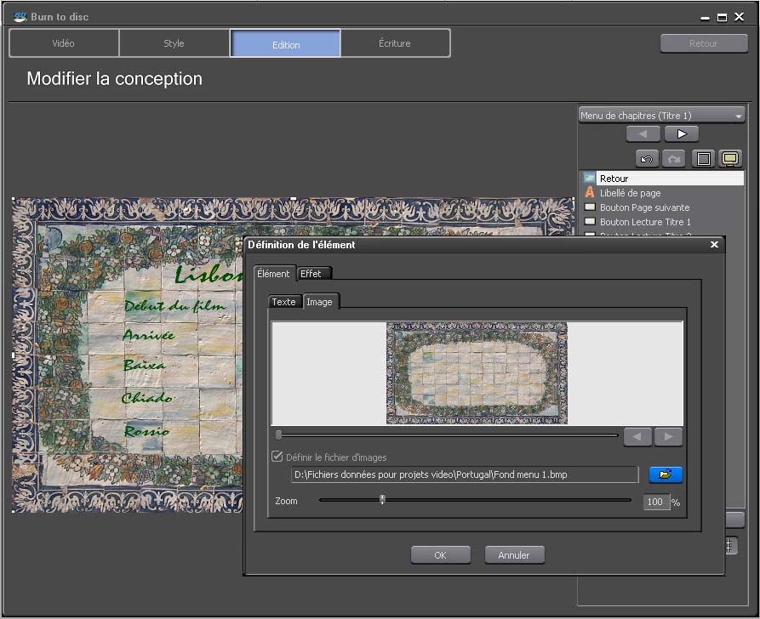This screenshot has width=760, height=619.
Task: Click the redo arrow icon
Action: coord(675,159)
